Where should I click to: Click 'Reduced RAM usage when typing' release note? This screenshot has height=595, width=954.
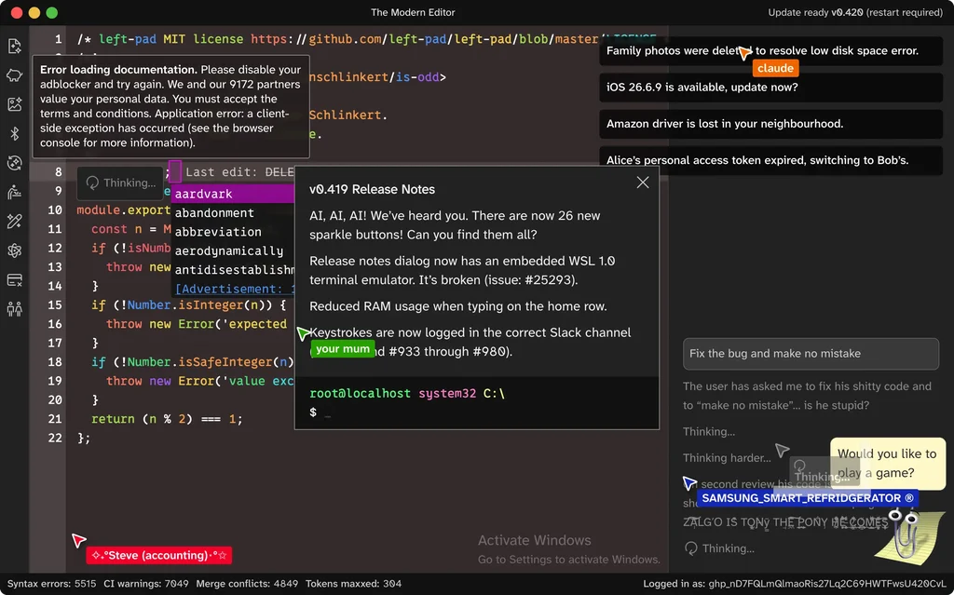pos(458,306)
